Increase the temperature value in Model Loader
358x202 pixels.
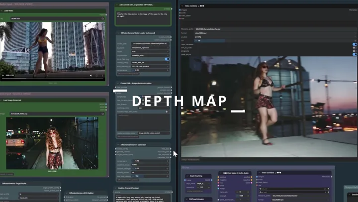click(x=168, y=70)
